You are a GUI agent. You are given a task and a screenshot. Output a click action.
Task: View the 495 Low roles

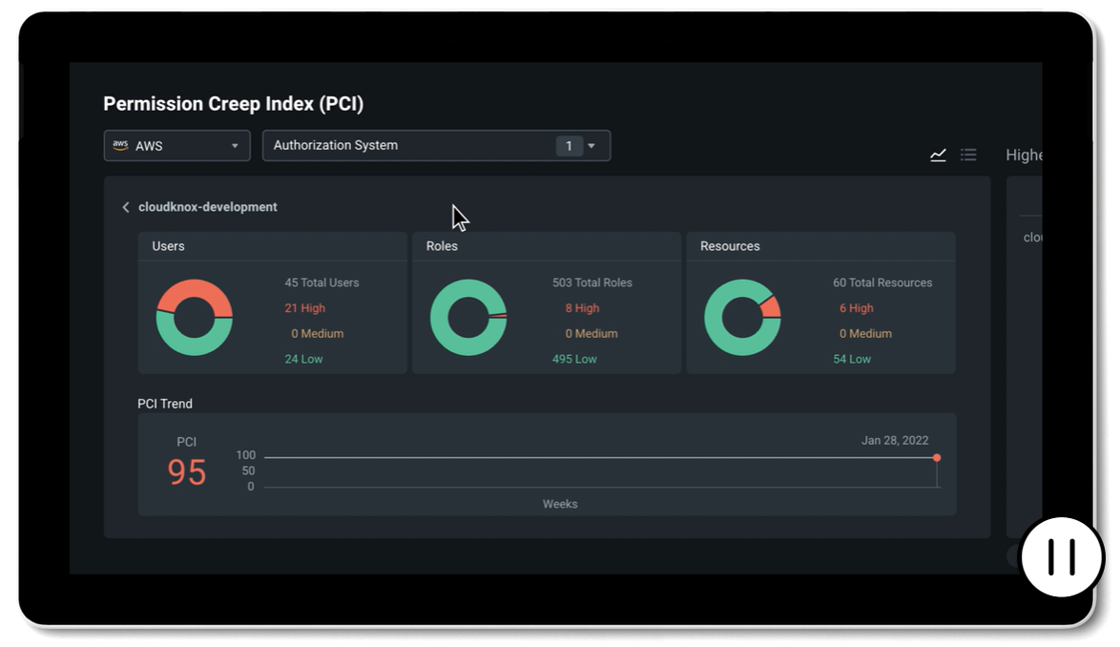(x=574, y=359)
